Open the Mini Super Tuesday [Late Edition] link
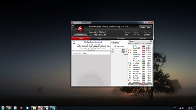The image size is (196, 110). (93, 42)
